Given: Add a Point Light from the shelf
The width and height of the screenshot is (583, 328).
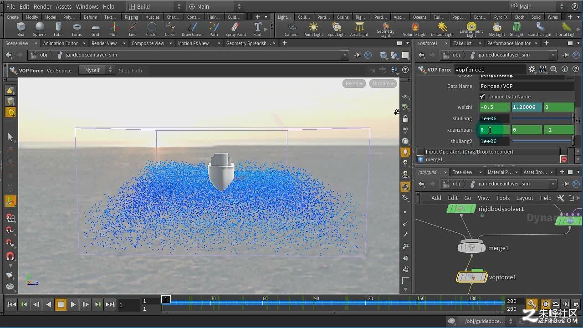Looking at the screenshot, I should [313, 30].
